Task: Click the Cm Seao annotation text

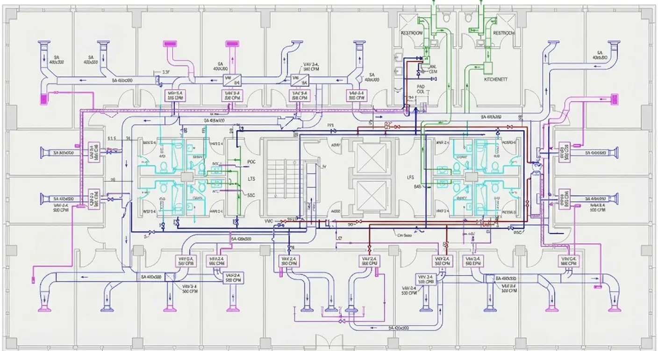Action: [404, 236]
